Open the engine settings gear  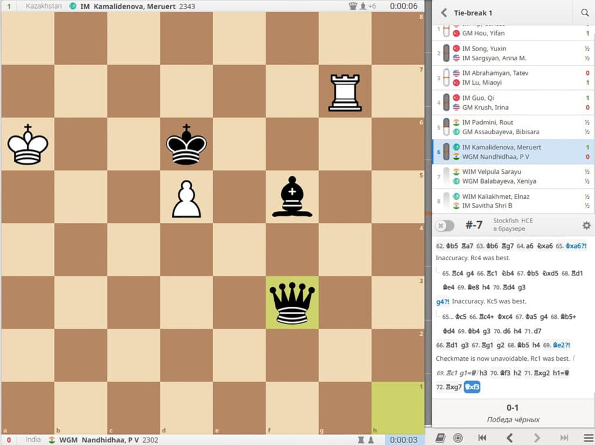586,225
